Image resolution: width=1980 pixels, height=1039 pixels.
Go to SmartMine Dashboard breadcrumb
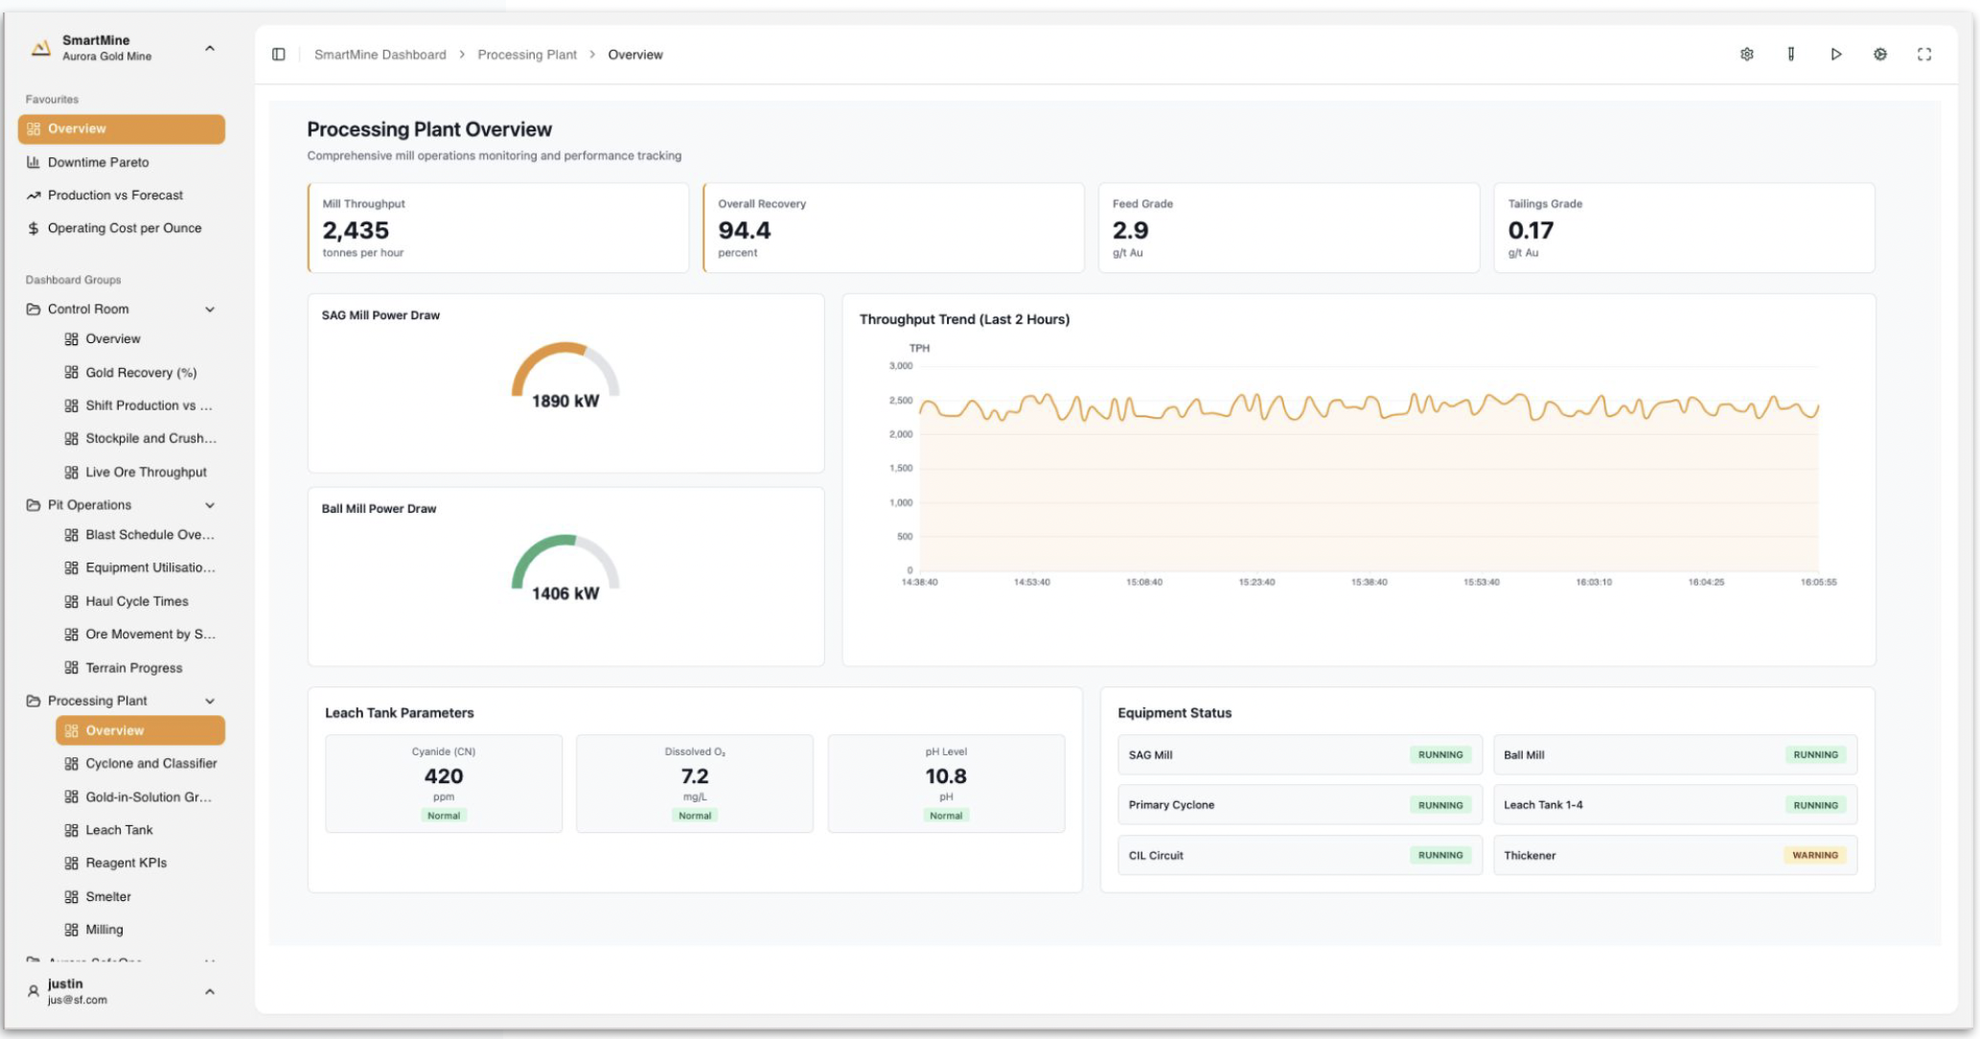point(380,55)
